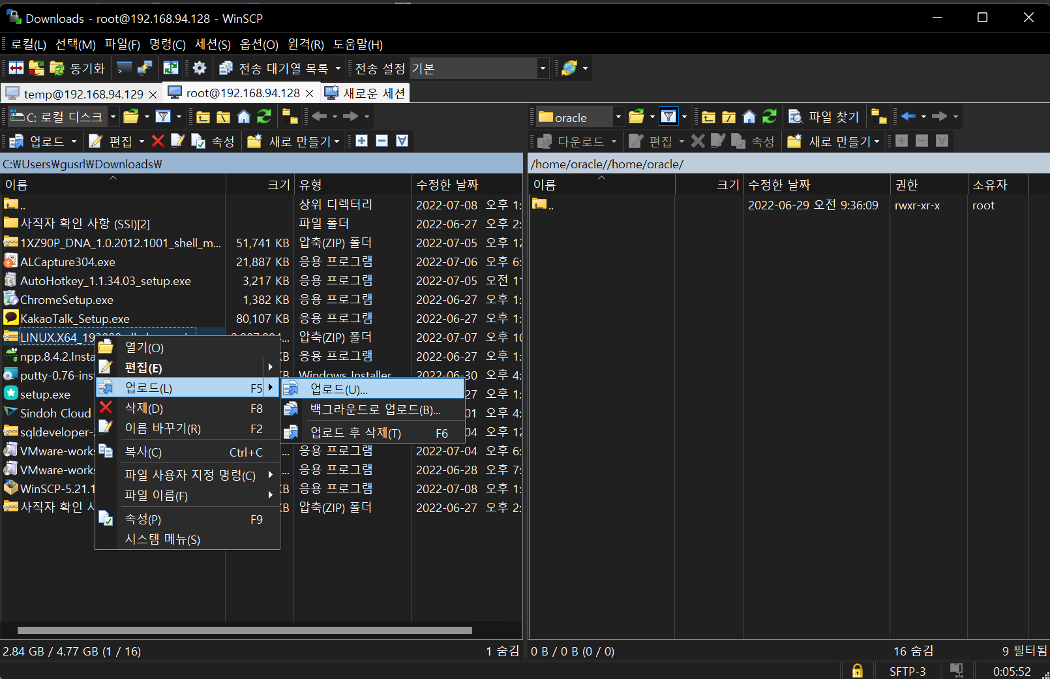The width and height of the screenshot is (1050, 679).
Task: Click the compare directories icon in main toolbar
Action: pyautogui.click(x=16, y=68)
